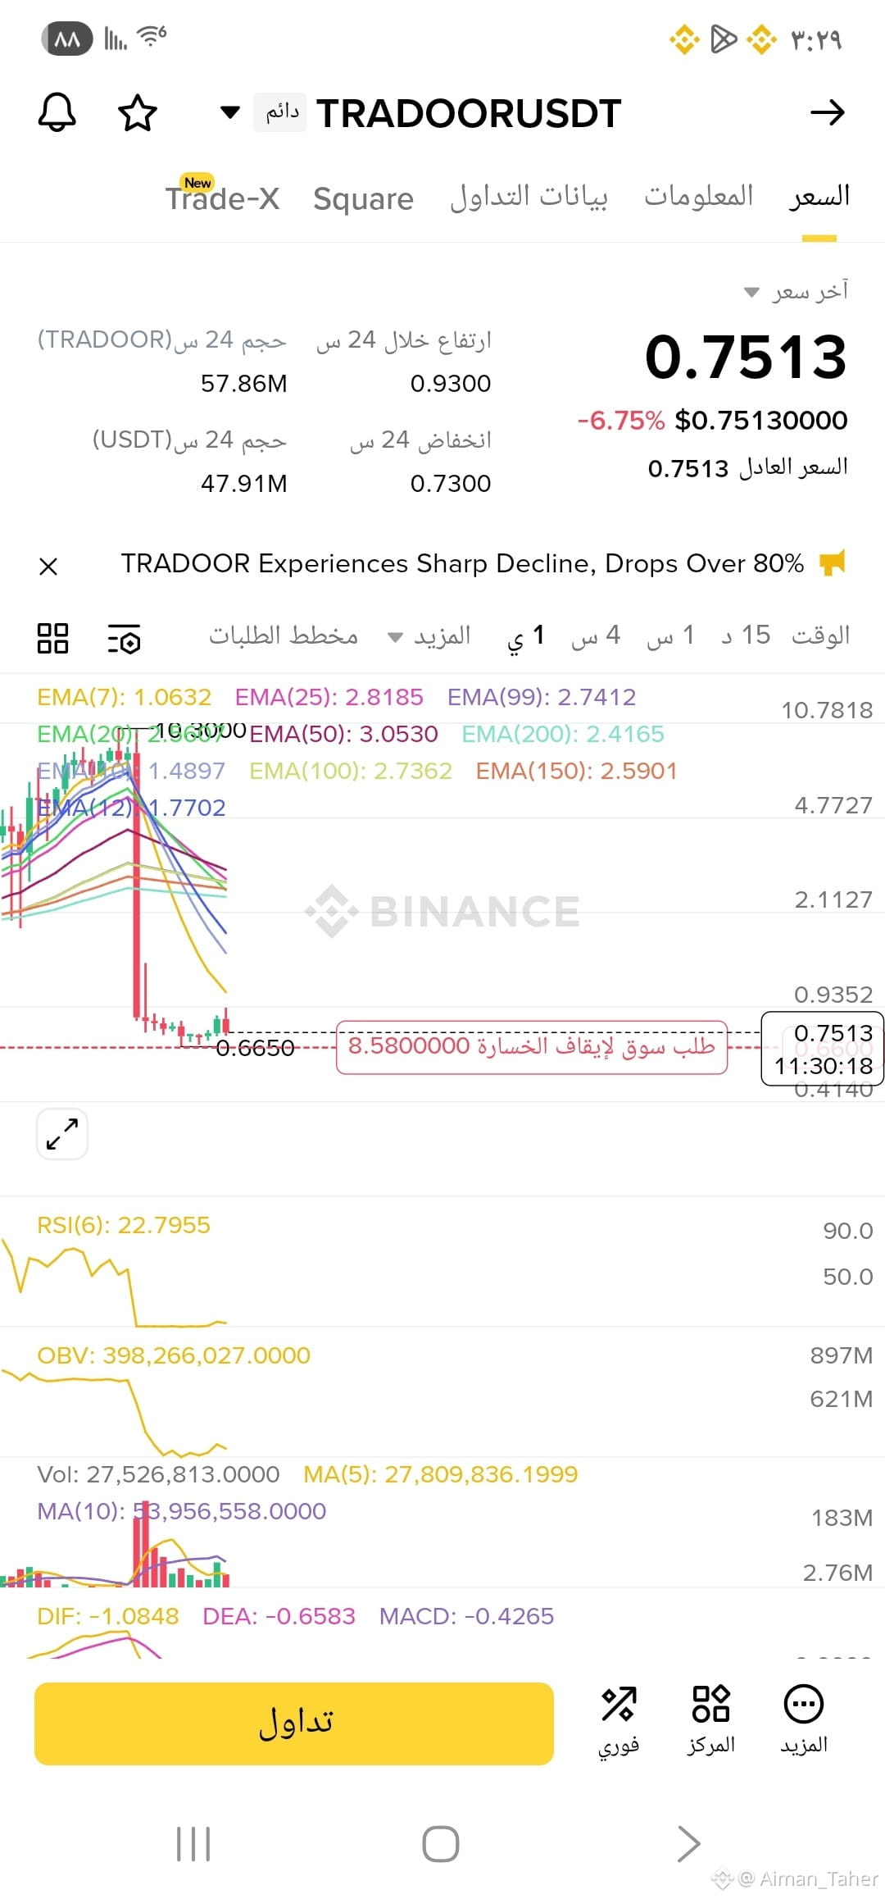The height and width of the screenshot is (1899, 885).
Task: Tap the MA(5) volume label
Action: coord(440,1474)
